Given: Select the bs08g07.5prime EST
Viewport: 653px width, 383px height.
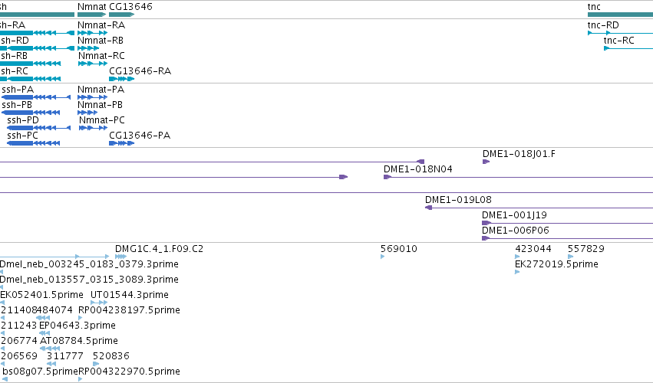Looking at the screenshot, I should click(x=5, y=380).
